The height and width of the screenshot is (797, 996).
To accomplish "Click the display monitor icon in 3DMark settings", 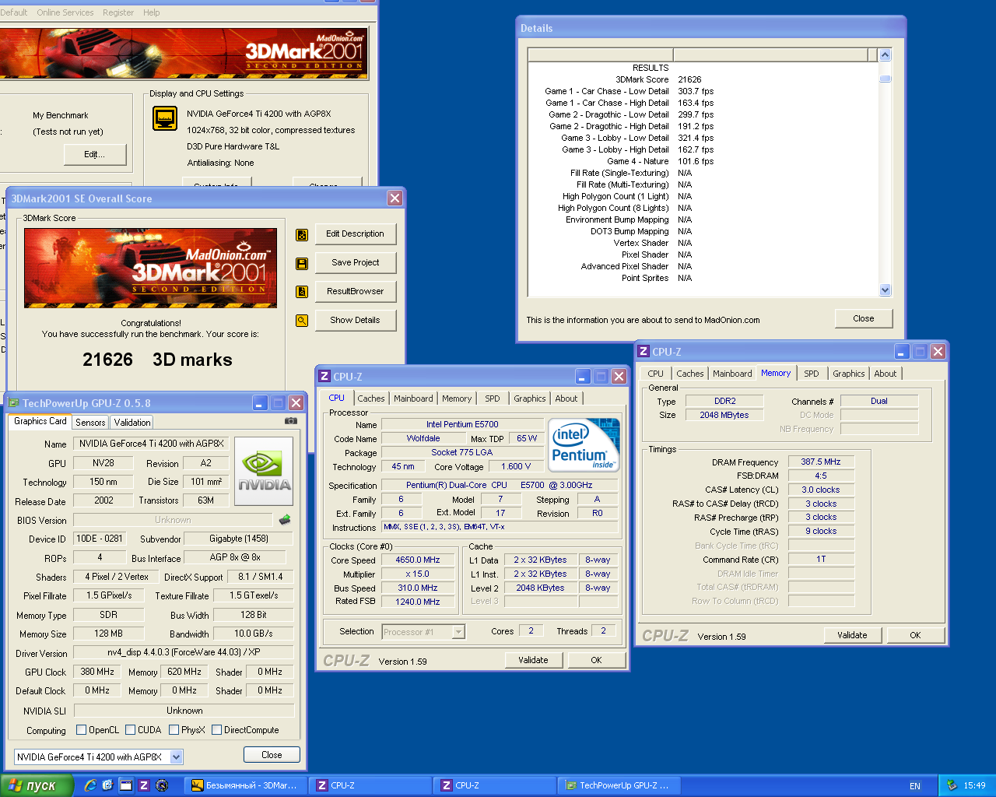I will point(165,118).
